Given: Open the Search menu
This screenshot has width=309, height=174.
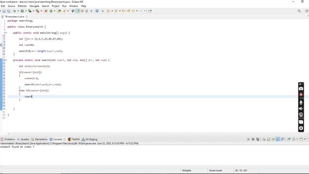Looking at the screenshot, I should click(x=45, y=6).
